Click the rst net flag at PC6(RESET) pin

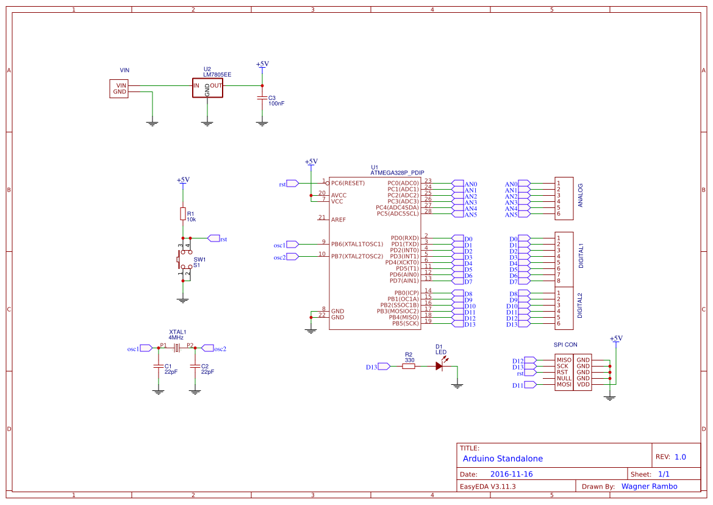click(293, 183)
